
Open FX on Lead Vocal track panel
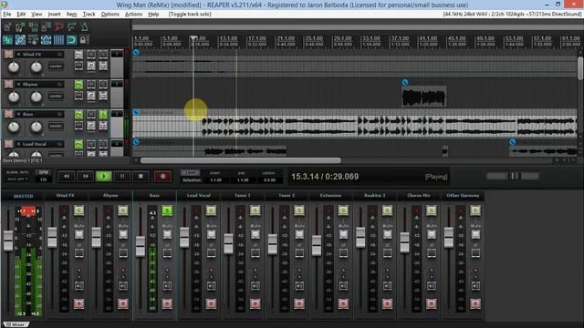pos(78,144)
